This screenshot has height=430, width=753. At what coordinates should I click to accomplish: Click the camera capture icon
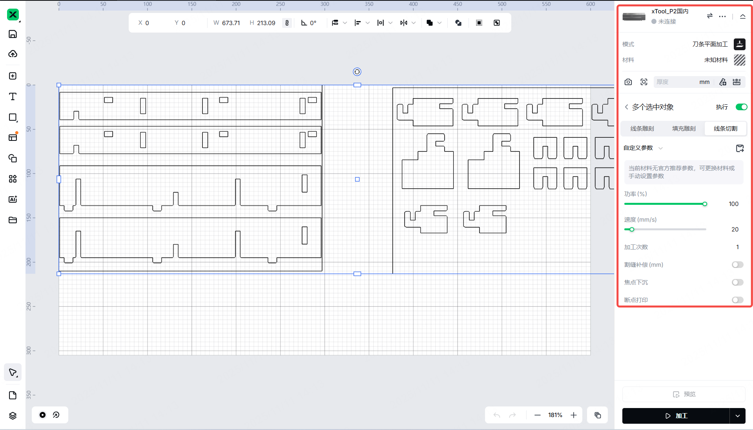[628, 82]
